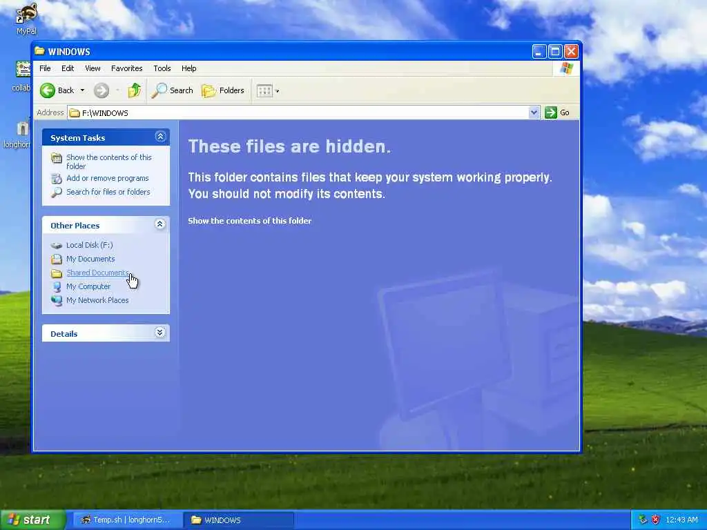Click Add or remove programs link
Screen dimensions: 707x530
point(107,179)
